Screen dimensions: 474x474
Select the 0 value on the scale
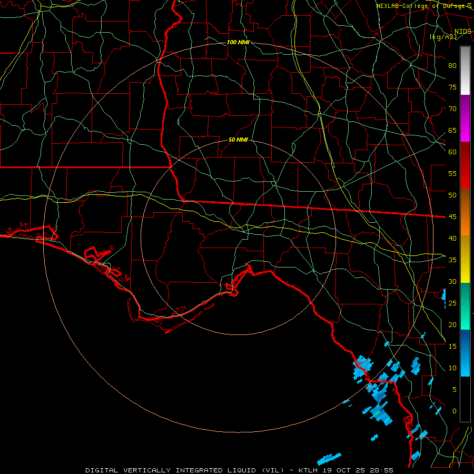pyautogui.click(x=455, y=411)
